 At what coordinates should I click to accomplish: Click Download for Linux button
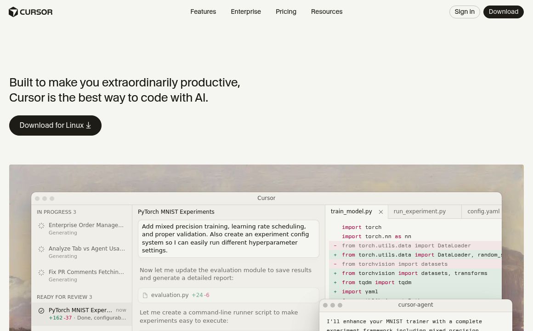pos(55,126)
